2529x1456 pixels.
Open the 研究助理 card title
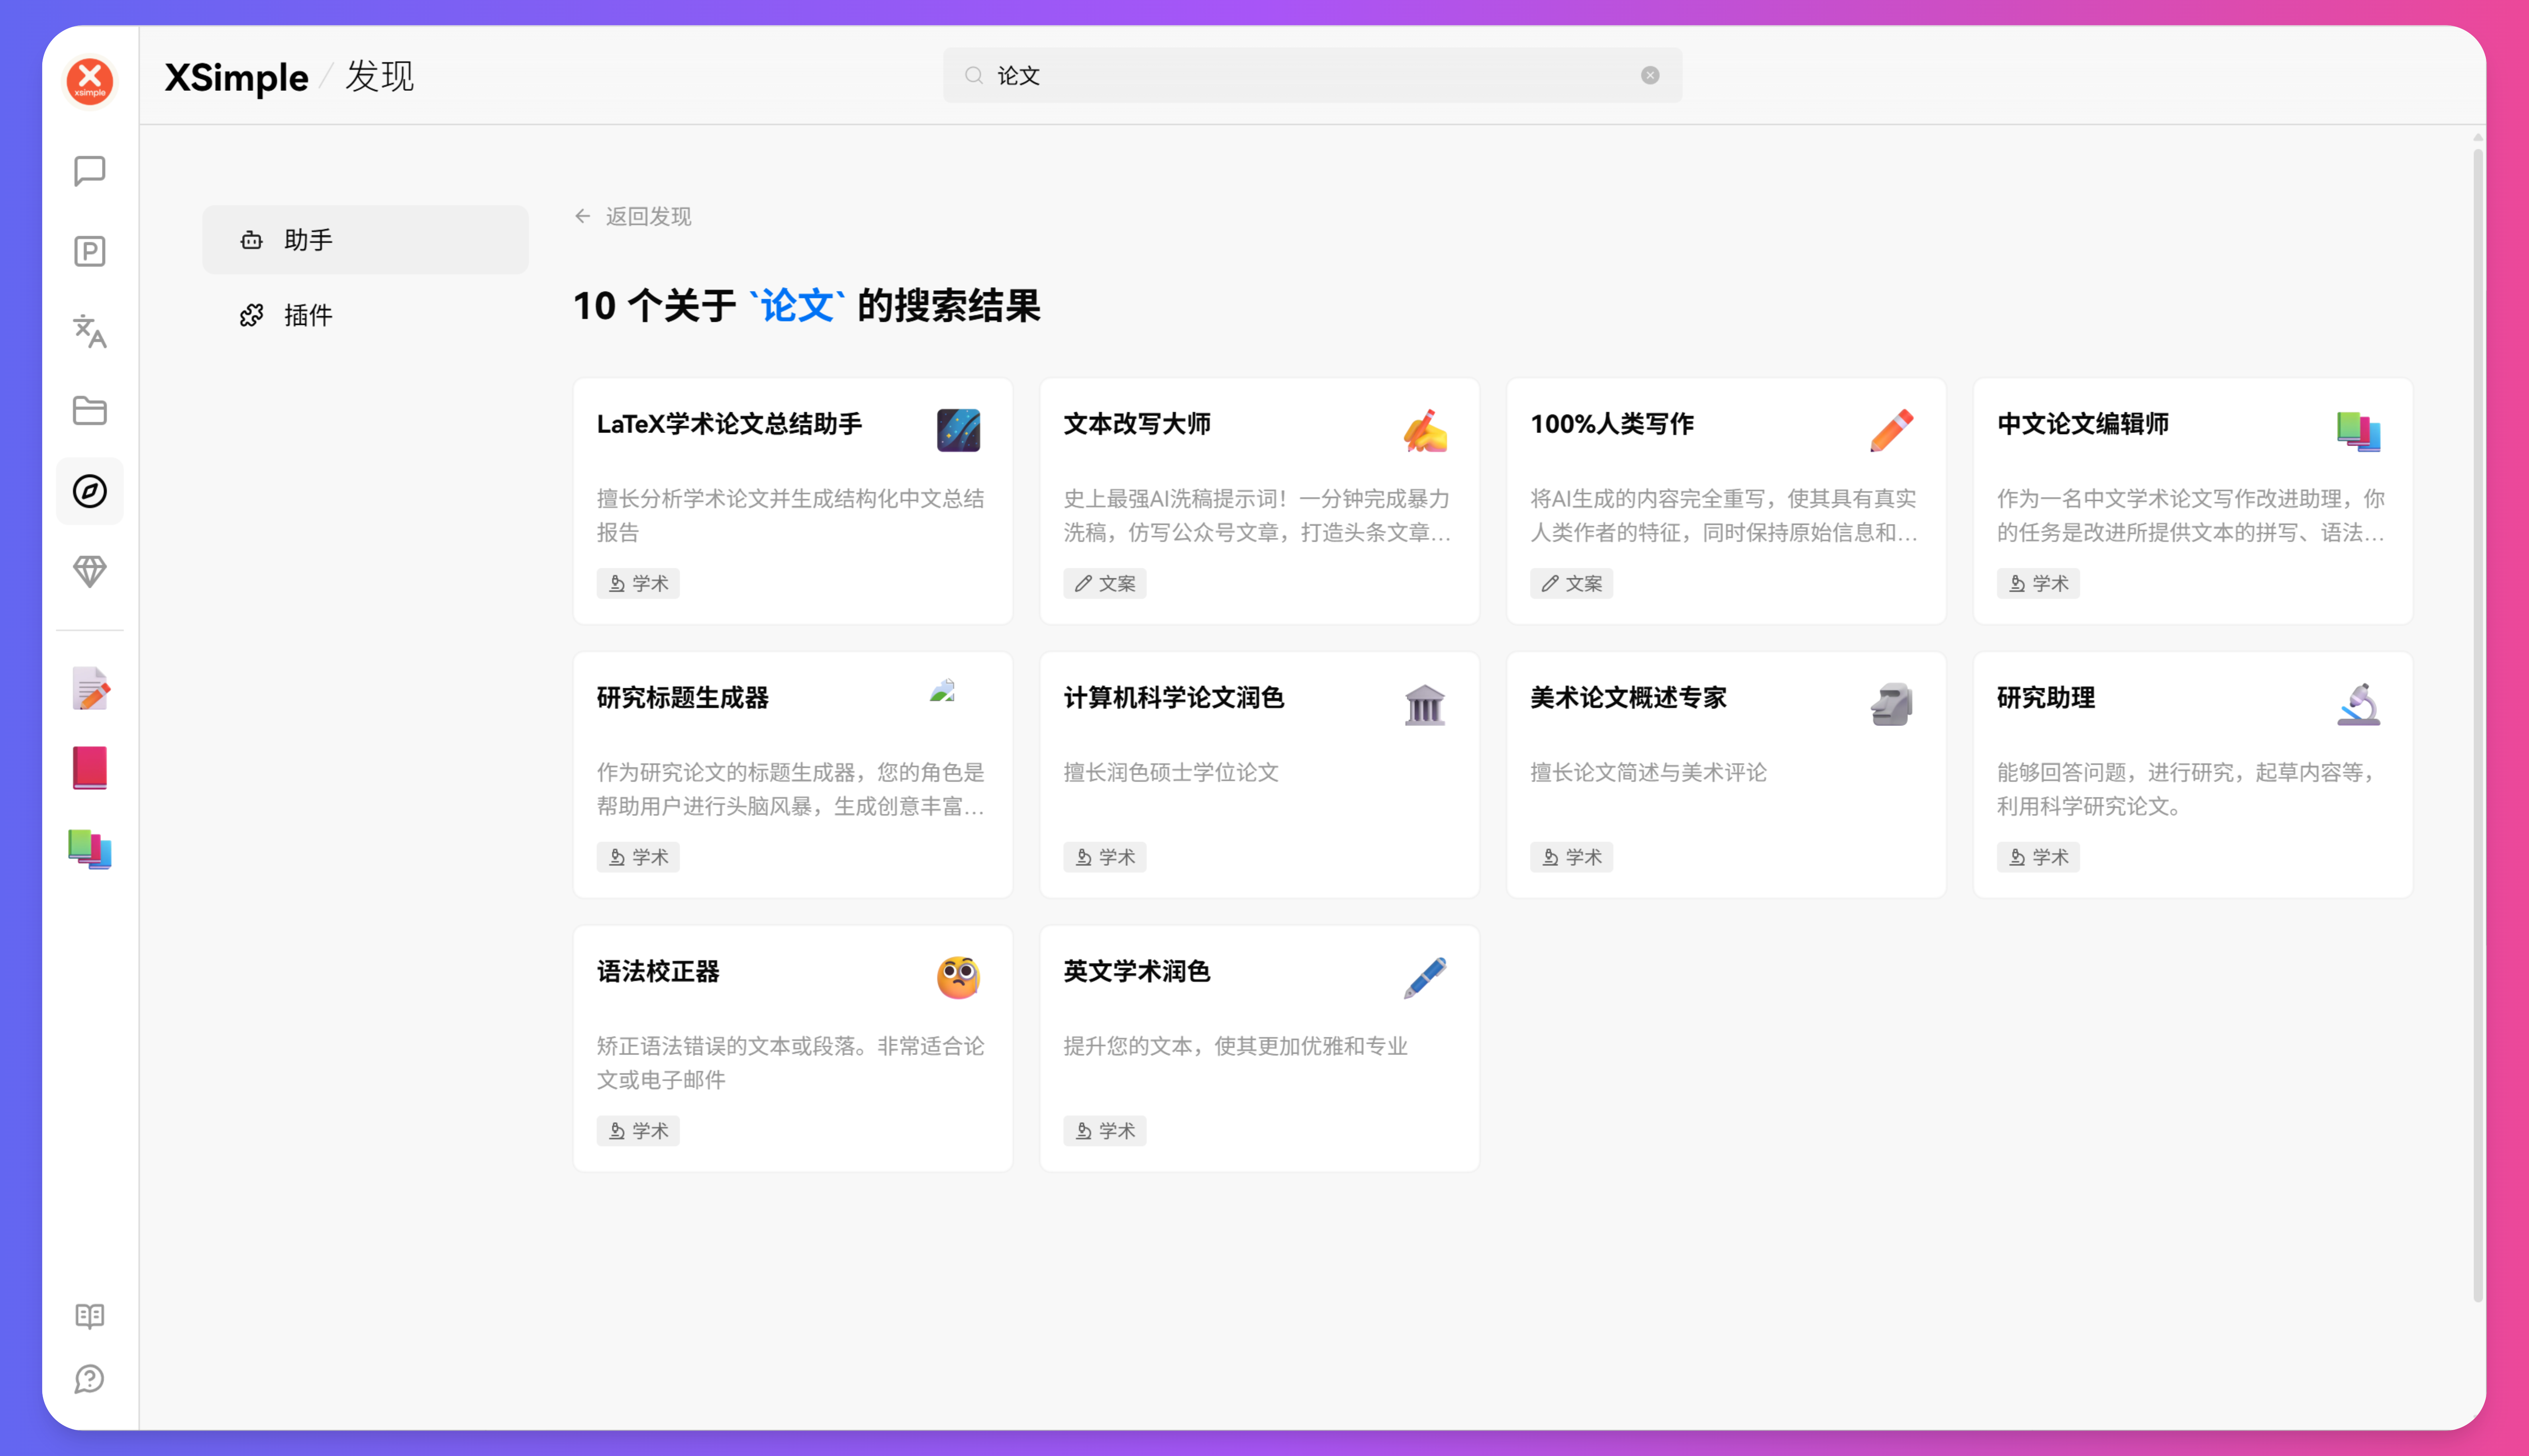(x=2046, y=698)
